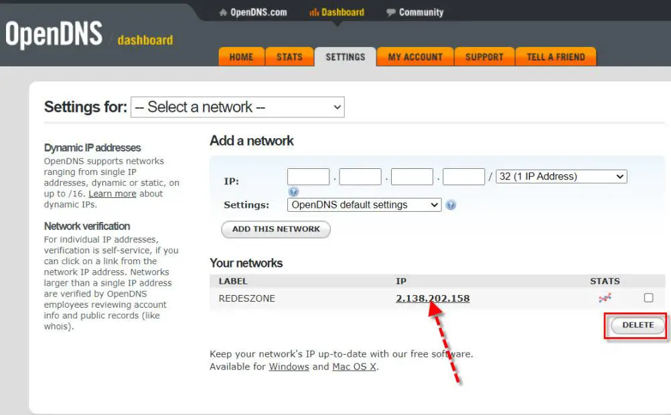
Task: Click the LABEL column header
Action: (x=233, y=281)
